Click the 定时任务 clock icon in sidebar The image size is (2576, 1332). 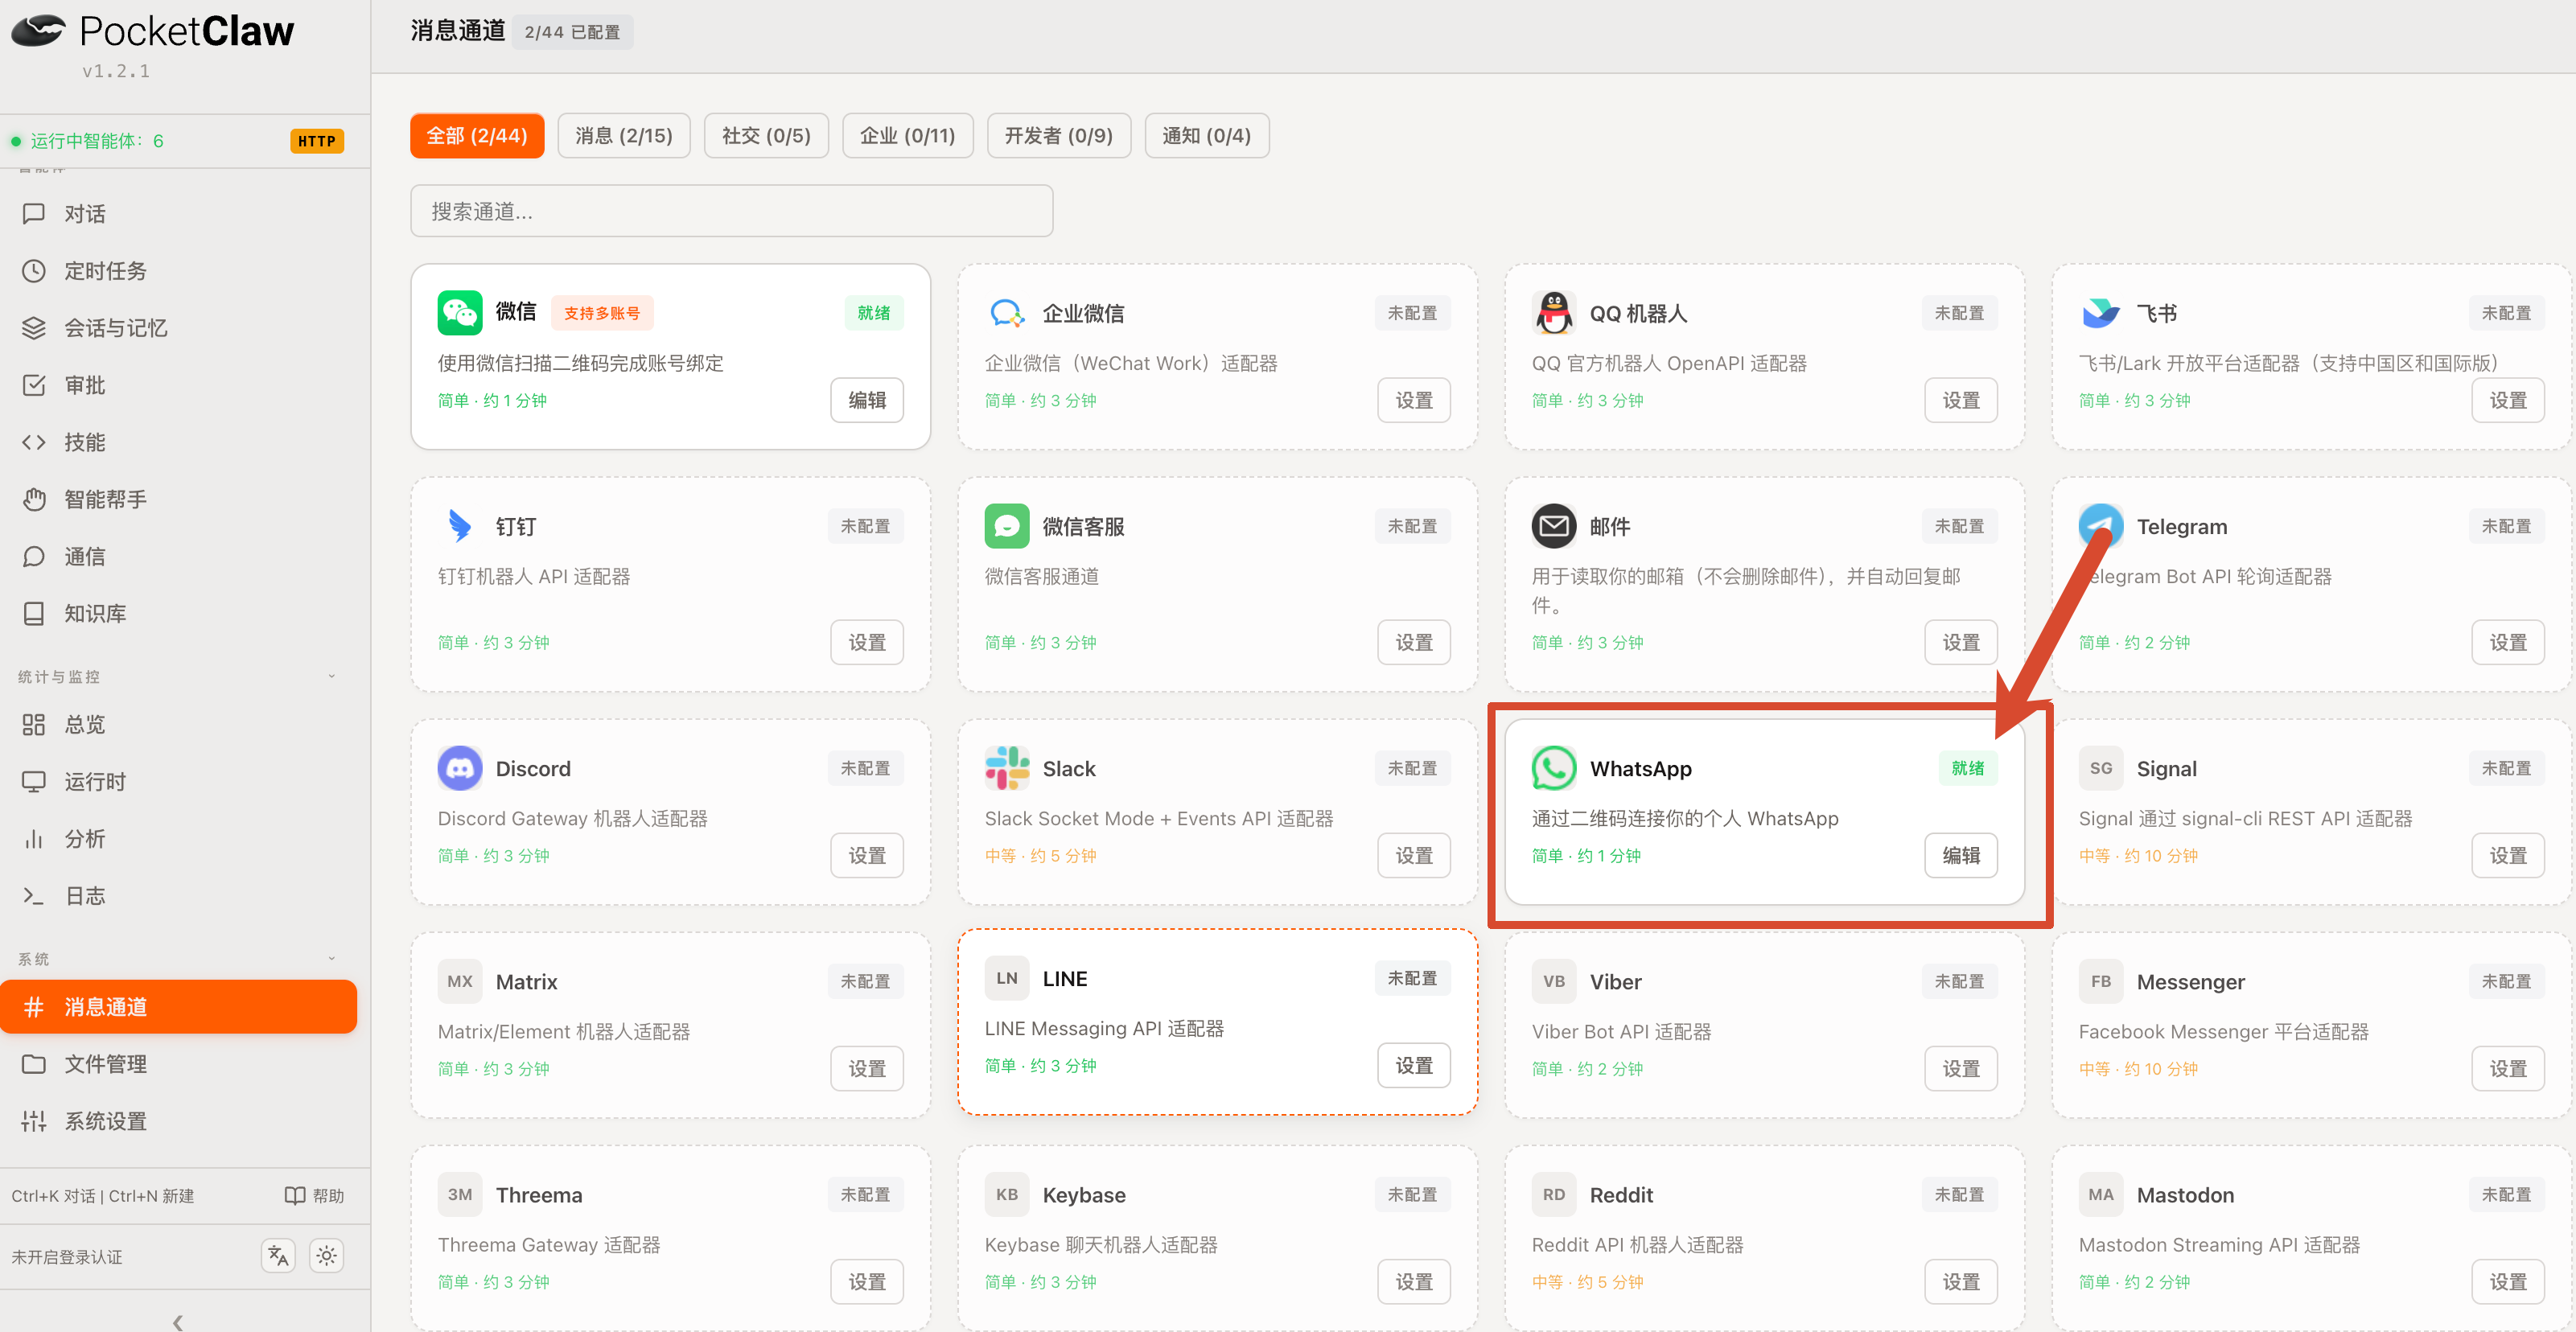(x=34, y=271)
